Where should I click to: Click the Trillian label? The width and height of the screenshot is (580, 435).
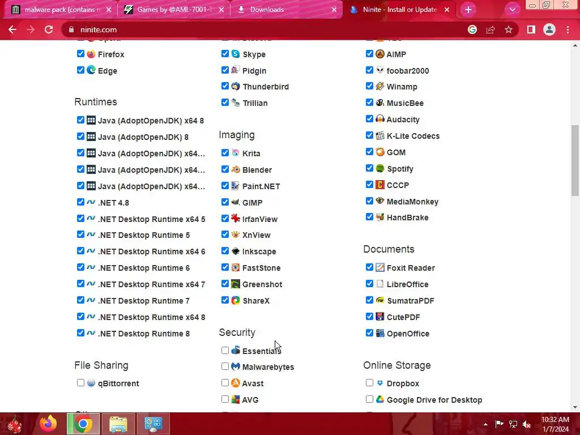coord(255,103)
